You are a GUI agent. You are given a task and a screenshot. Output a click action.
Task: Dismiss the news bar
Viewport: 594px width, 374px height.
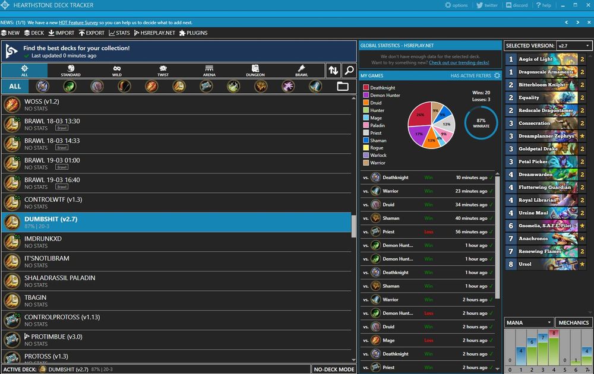tap(589, 23)
